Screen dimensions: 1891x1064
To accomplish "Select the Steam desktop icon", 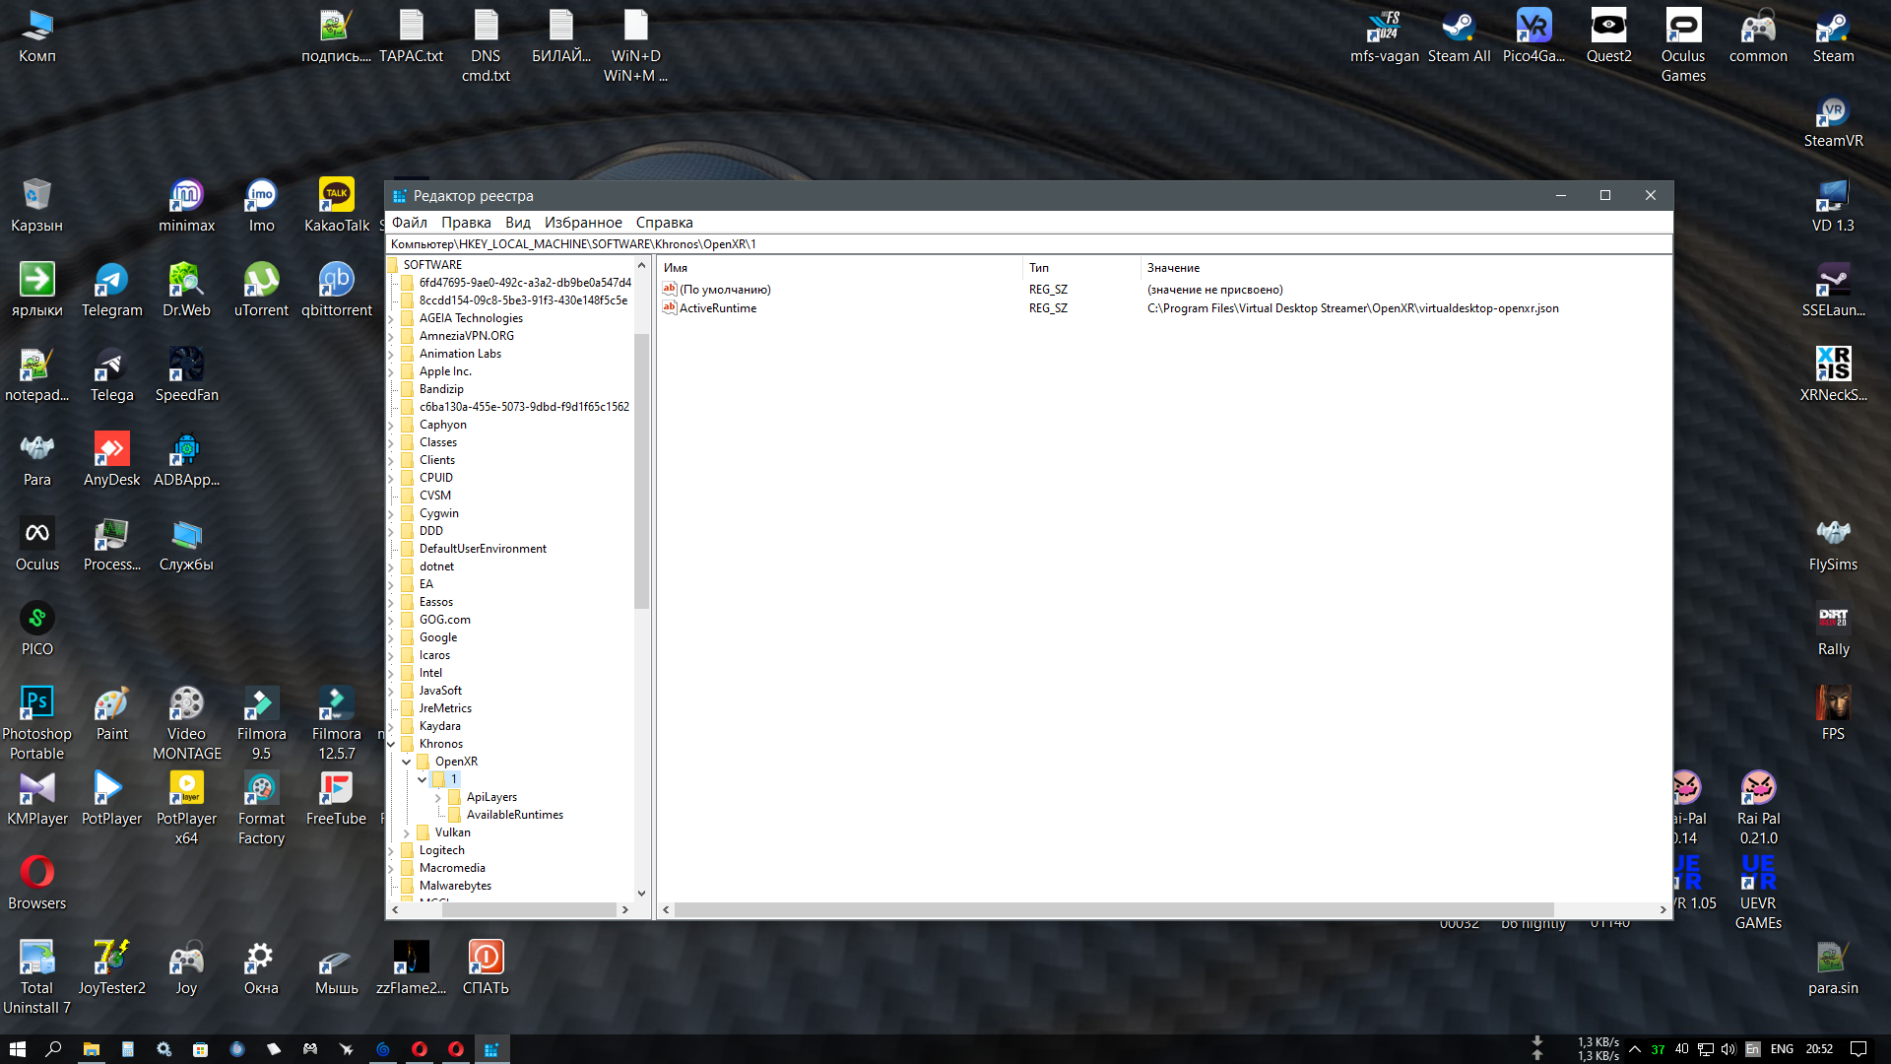I will [1833, 36].
